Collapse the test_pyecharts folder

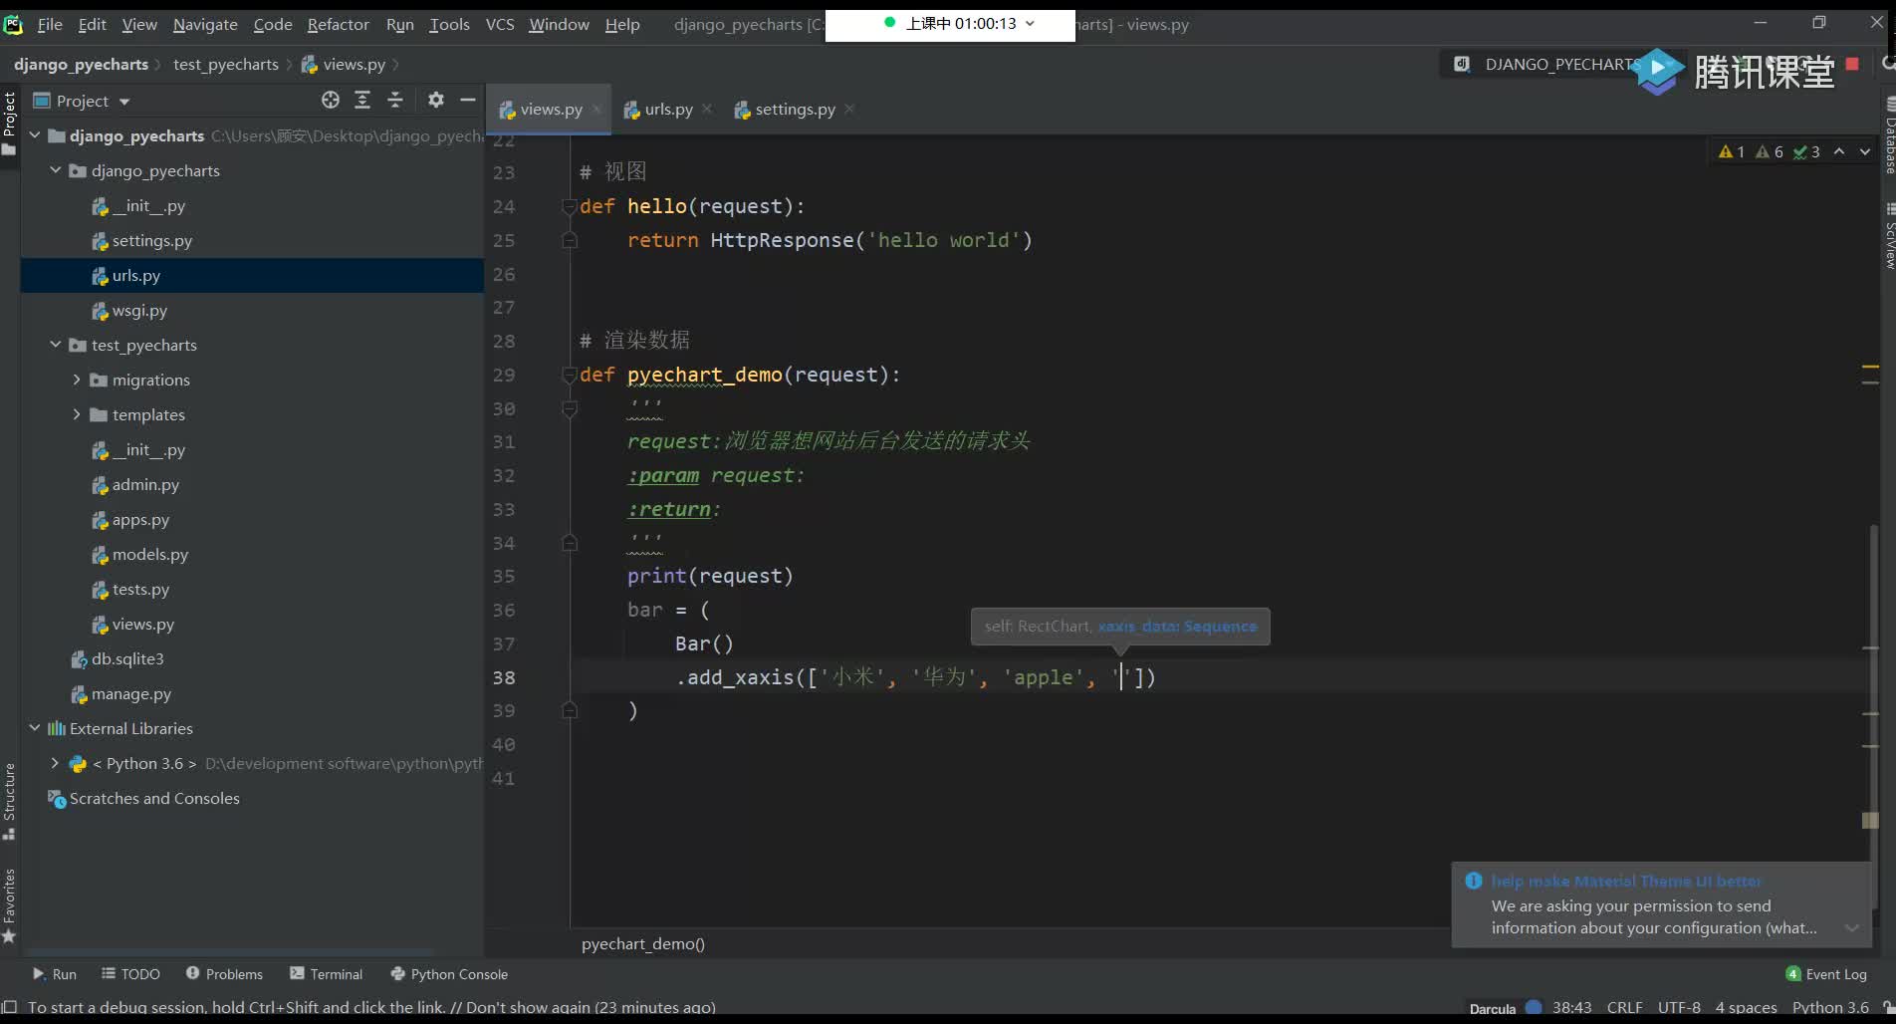pos(56,345)
